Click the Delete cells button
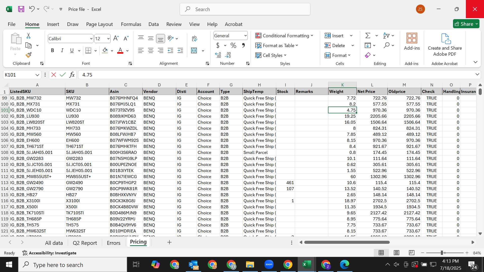The image size is (484, 272). 335,46
